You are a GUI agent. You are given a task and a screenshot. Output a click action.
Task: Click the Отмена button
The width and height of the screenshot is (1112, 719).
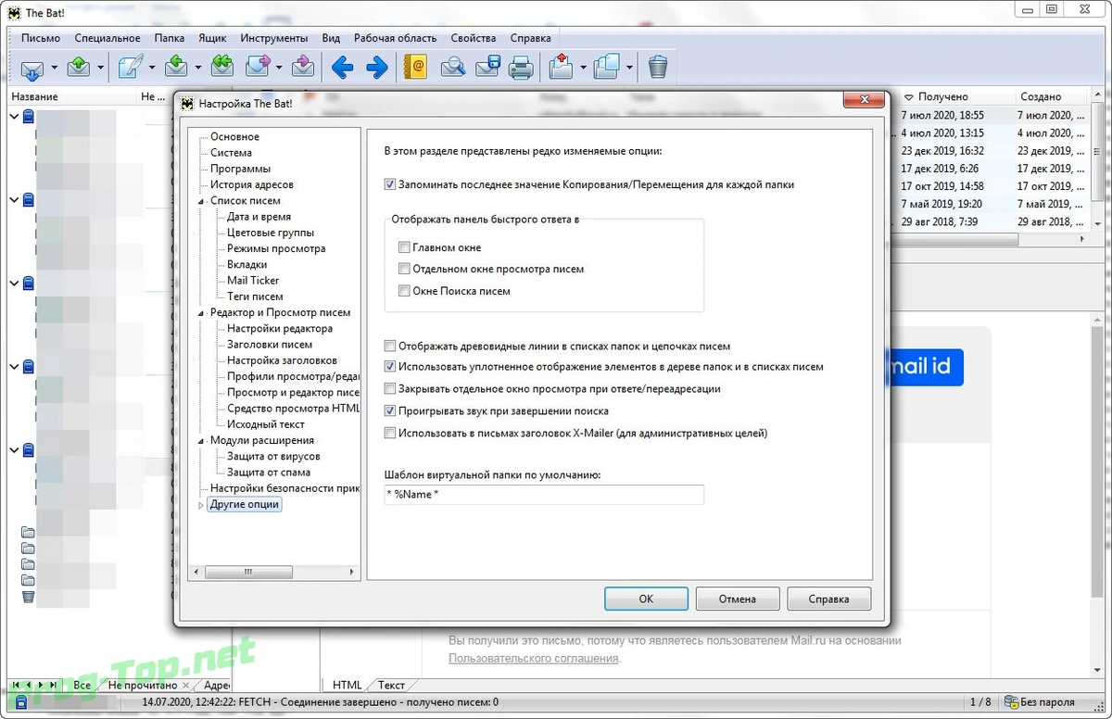click(x=737, y=599)
